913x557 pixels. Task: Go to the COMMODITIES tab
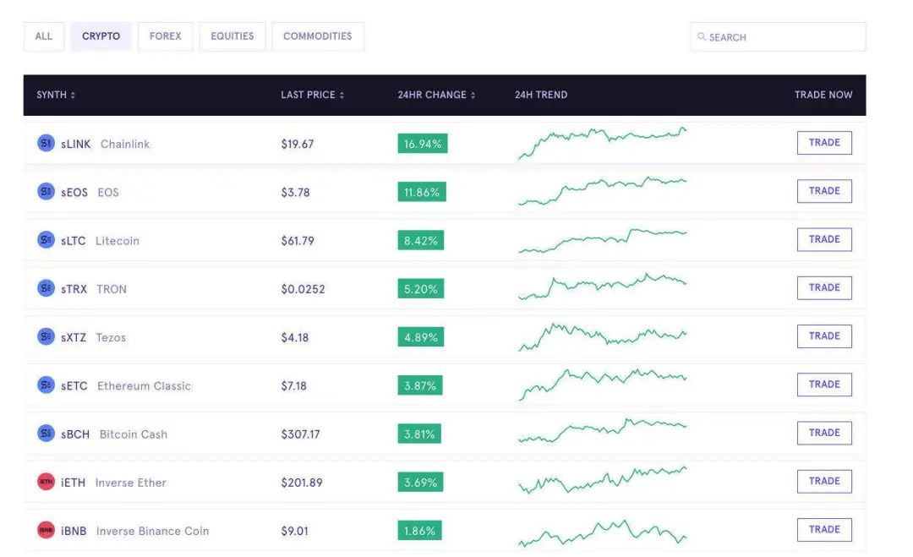point(318,36)
